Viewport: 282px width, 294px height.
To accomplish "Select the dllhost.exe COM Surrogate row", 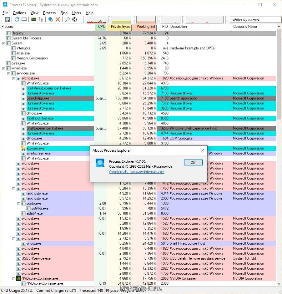I will (x=138, y=138).
